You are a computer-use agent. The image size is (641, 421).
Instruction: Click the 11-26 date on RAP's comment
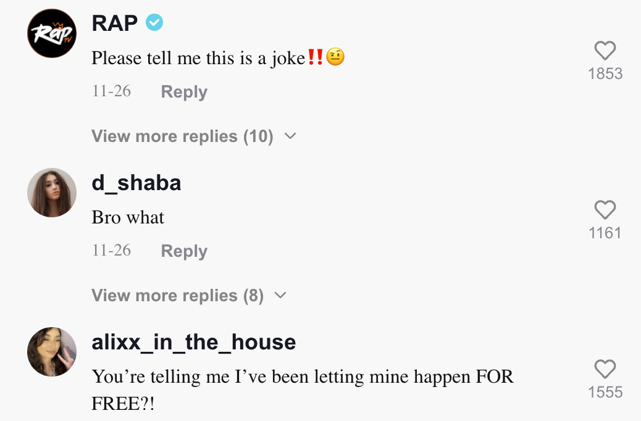[111, 91]
